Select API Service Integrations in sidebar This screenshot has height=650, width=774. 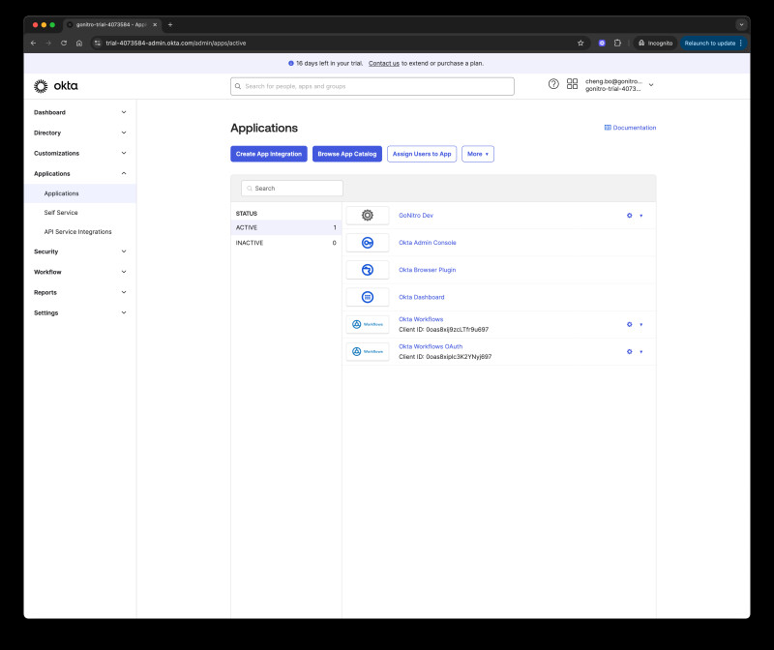80,231
